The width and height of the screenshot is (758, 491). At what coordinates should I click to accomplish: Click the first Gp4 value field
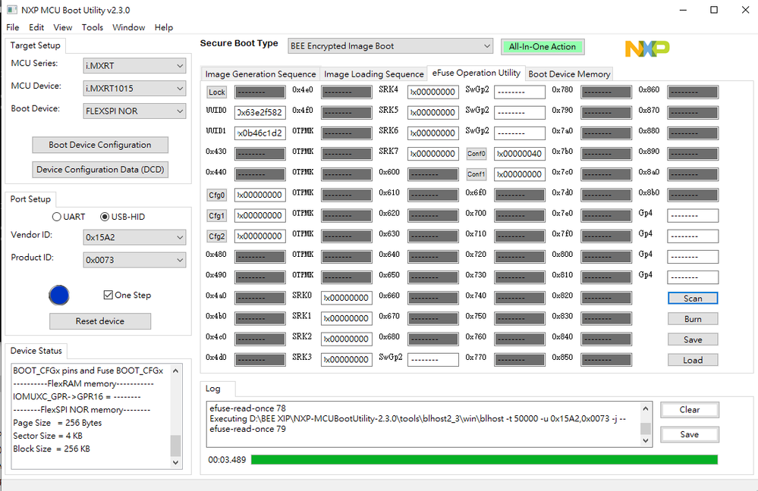pyautogui.click(x=693, y=215)
